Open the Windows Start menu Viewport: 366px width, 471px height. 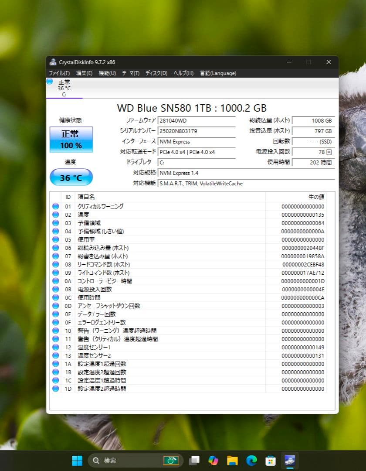77,460
